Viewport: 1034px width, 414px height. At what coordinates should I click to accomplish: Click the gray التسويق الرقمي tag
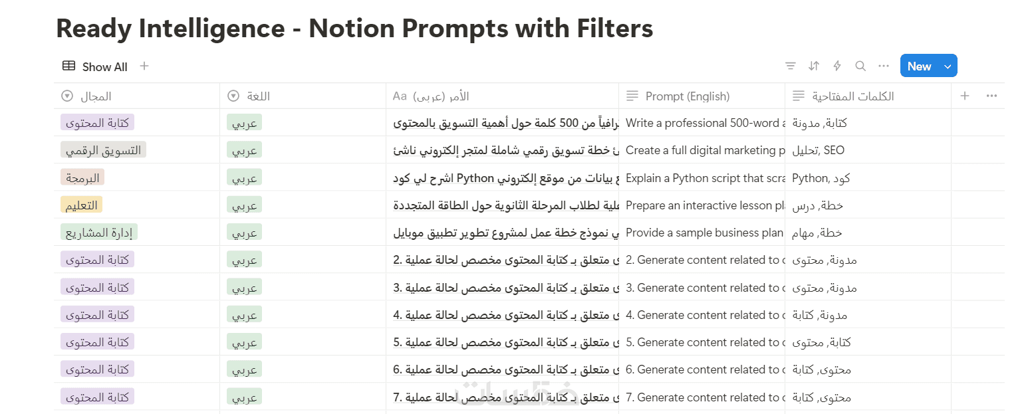(x=103, y=150)
